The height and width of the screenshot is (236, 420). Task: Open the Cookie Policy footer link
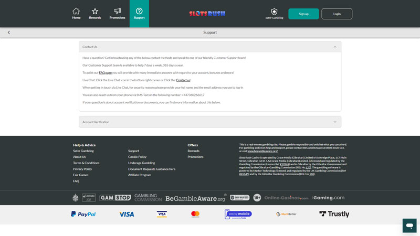137,157
